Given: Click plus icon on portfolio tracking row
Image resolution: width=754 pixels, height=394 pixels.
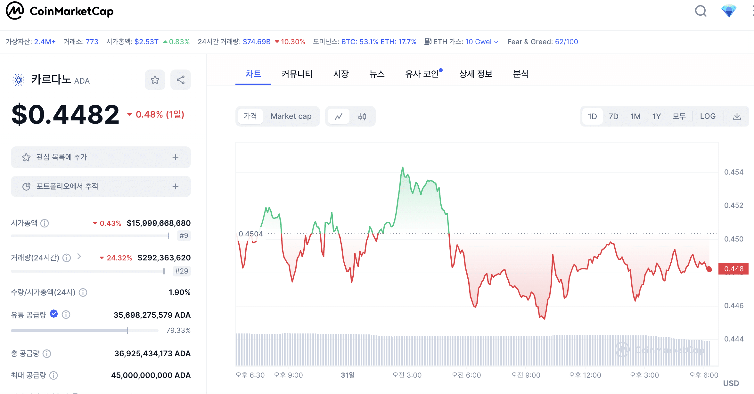Looking at the screenshot, I should 176,186.
